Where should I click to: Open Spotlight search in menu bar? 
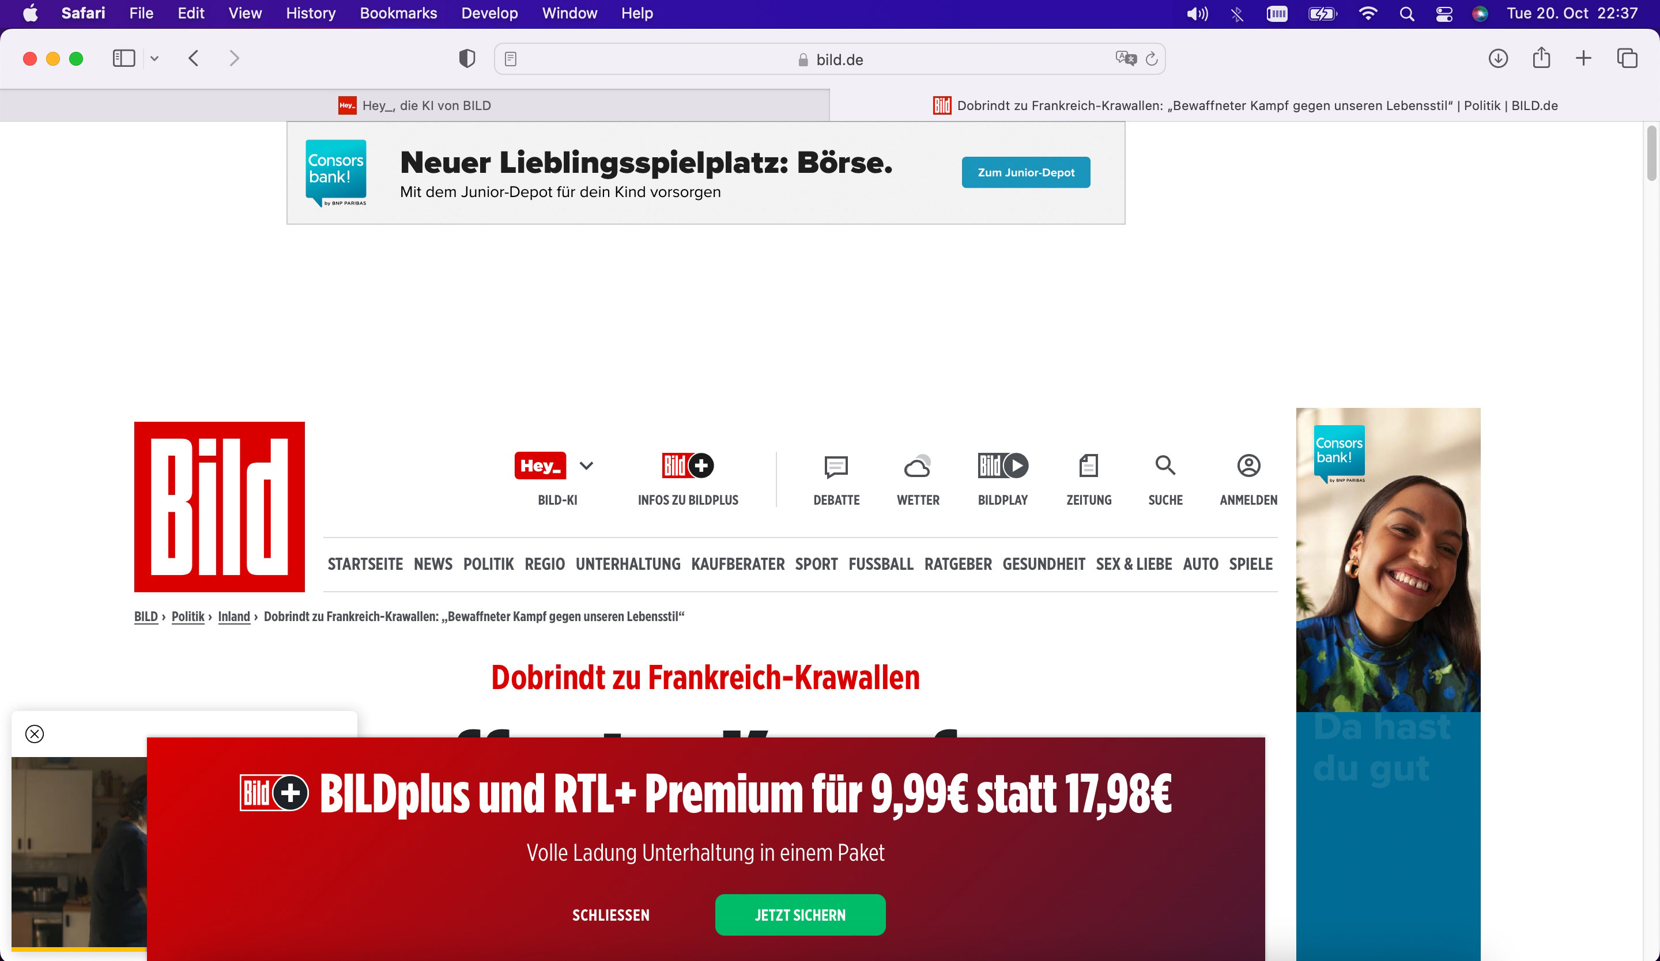(x=1406, y=13)
